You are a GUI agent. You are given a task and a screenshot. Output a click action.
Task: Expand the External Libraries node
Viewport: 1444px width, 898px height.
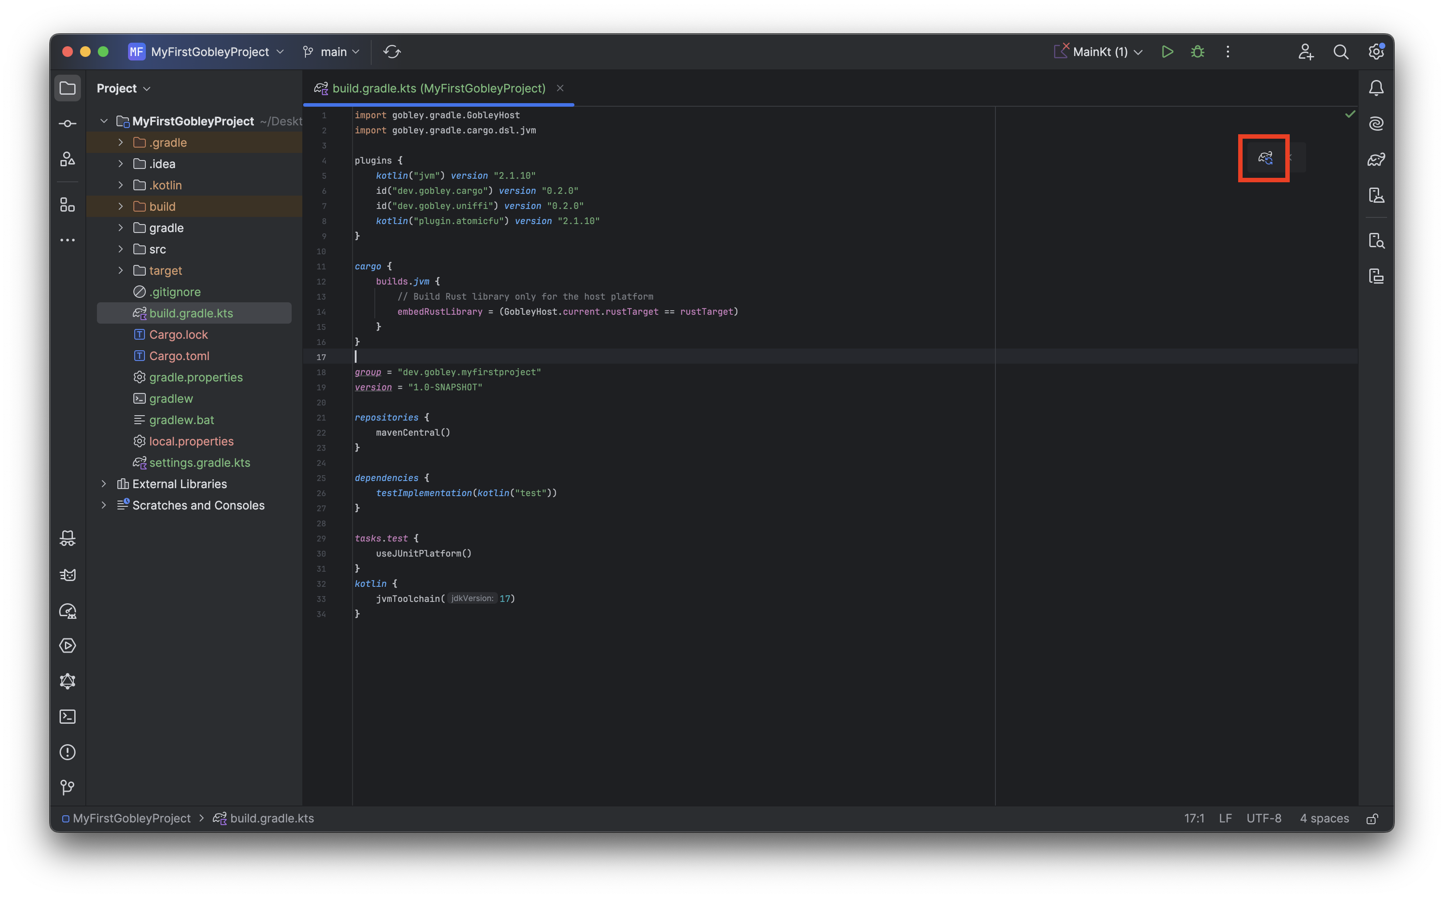pyautogui.click(x=104, y=484)
